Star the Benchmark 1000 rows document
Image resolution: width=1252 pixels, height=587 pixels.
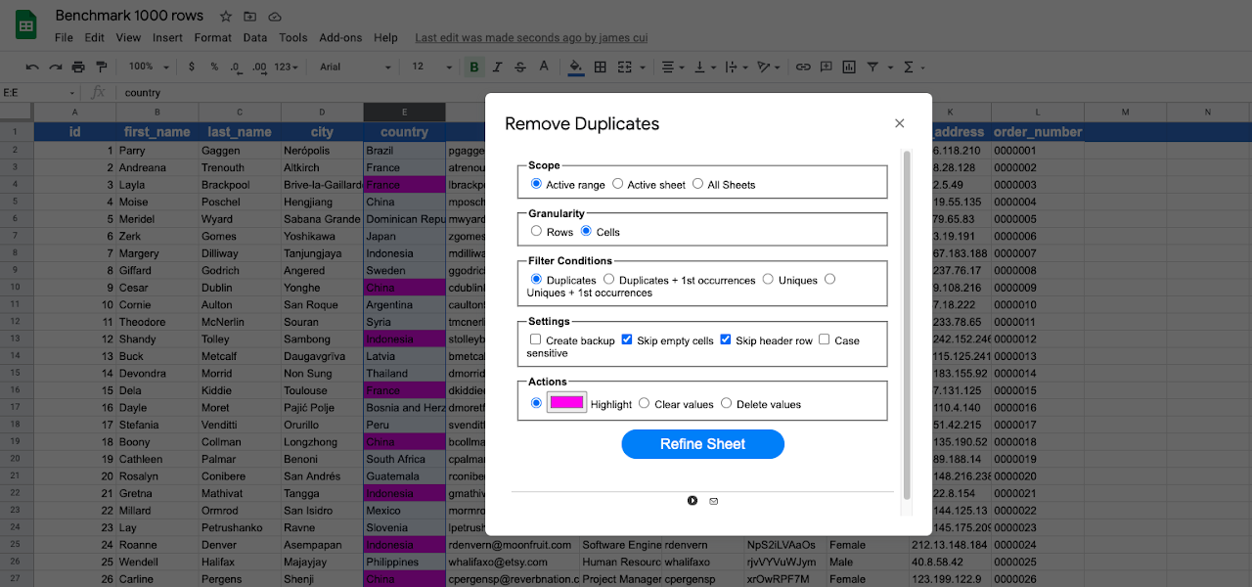pyautogui.click(x=226, y=17)
